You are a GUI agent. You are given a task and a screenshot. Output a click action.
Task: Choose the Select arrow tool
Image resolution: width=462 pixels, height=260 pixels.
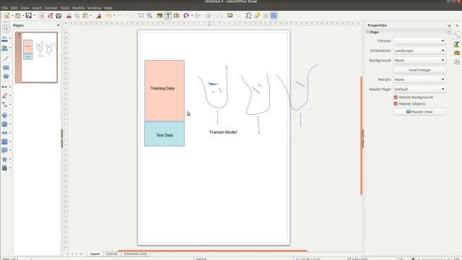pos(6,28)
